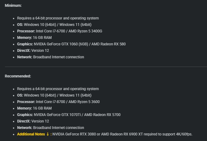The height and width of the screenshot is (141, 207).
Task: Click the Recommended heading
Action: coord(18,76)
